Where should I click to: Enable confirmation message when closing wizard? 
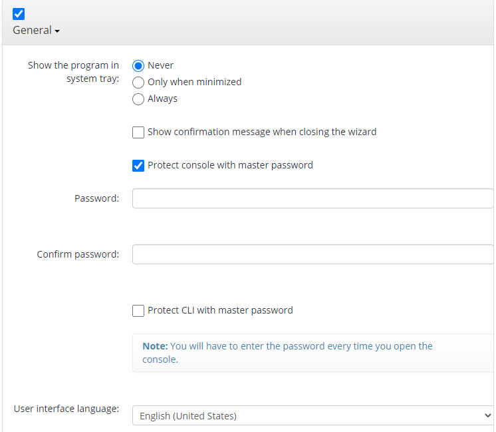tap(138, 132)
